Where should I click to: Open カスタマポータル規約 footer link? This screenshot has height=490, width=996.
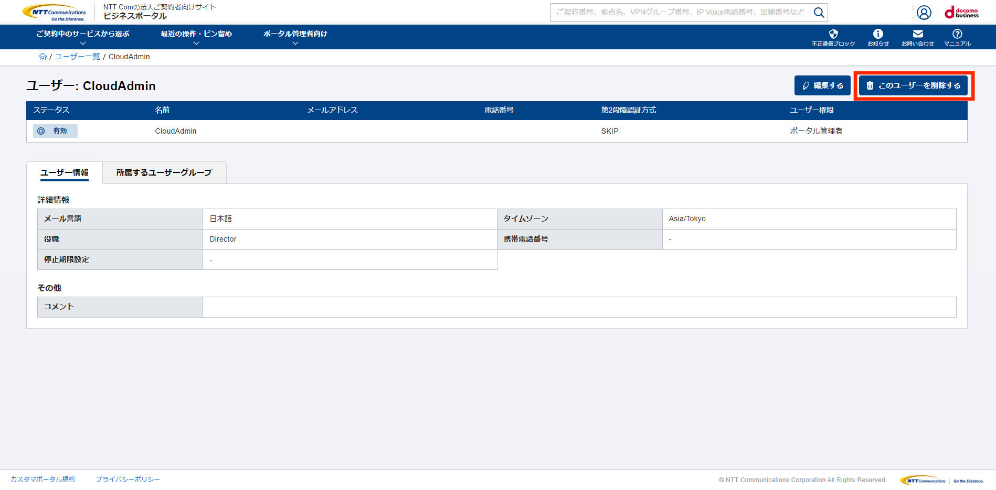point(43,479)
